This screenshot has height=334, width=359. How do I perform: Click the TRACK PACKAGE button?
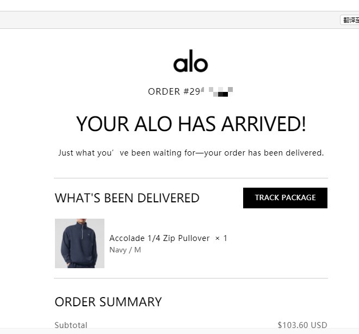285,198
